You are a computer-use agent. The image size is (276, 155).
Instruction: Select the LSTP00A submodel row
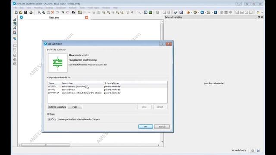(x=108, y=87)
